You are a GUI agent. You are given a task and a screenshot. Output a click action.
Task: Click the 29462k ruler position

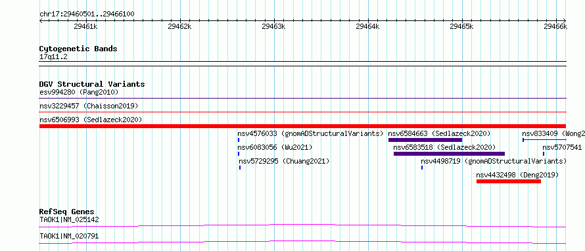180,26
